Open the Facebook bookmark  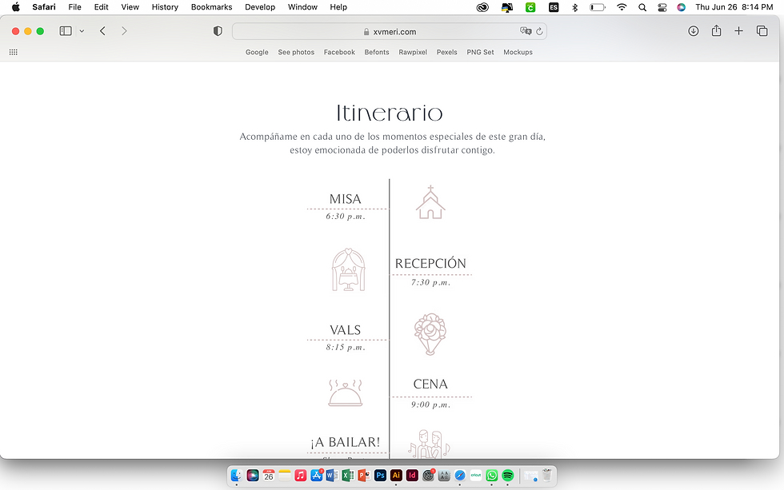click(x=339, y=52)
